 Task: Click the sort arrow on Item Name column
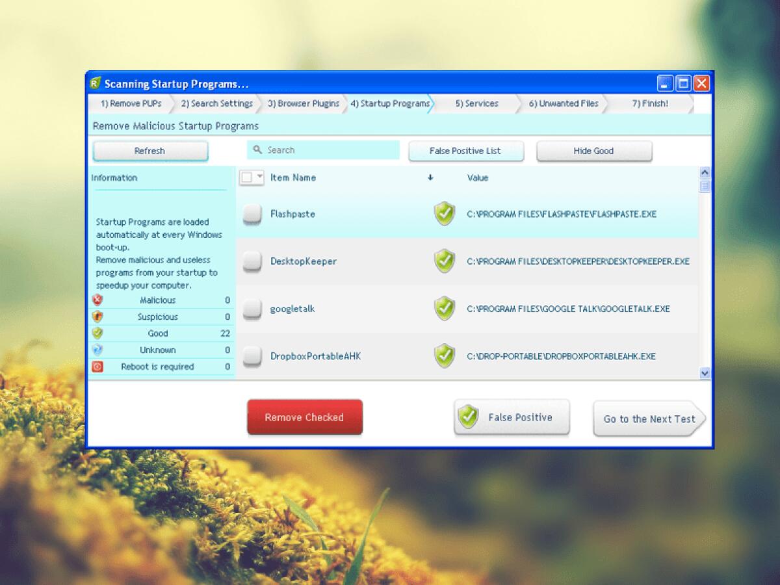pyautogui.click(x=430, y=177)
